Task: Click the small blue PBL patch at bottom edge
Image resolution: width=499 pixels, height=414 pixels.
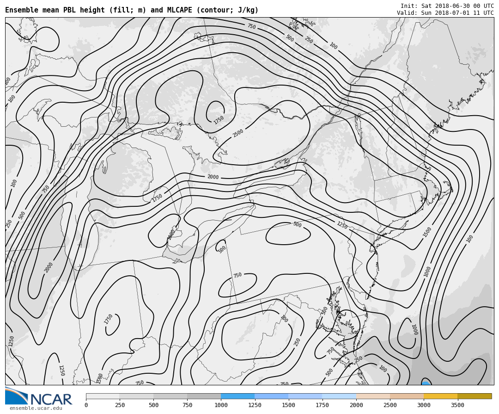Action: point(426,383)
